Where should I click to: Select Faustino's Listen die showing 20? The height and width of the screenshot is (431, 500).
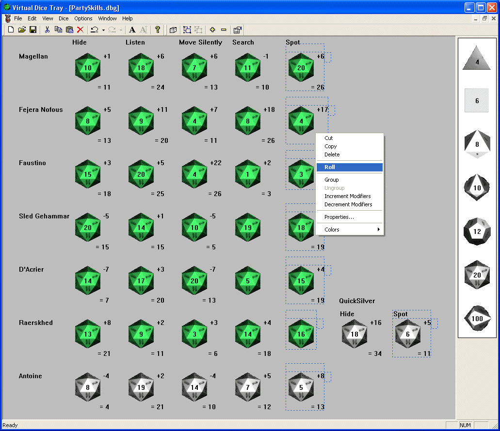141,174
